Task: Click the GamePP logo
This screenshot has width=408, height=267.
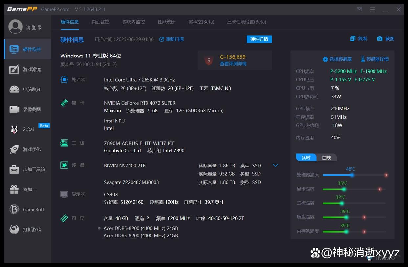Action: point(22,9)
